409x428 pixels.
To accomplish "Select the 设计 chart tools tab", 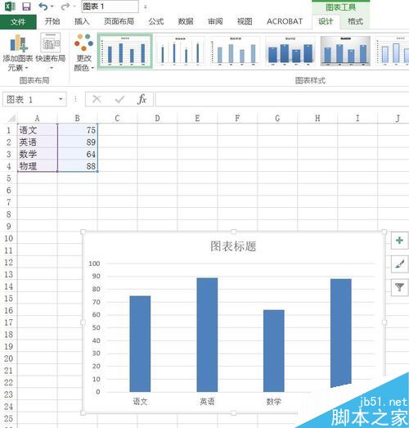I will point(326,21).
